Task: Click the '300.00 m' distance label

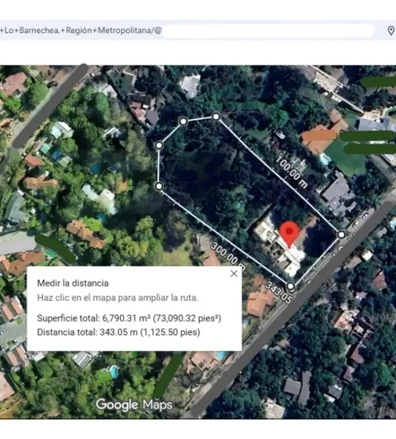Action: pos(228,257)
